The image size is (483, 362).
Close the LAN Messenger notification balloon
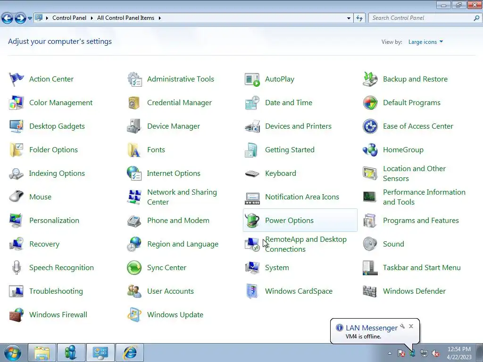click(x=411, y=326)
